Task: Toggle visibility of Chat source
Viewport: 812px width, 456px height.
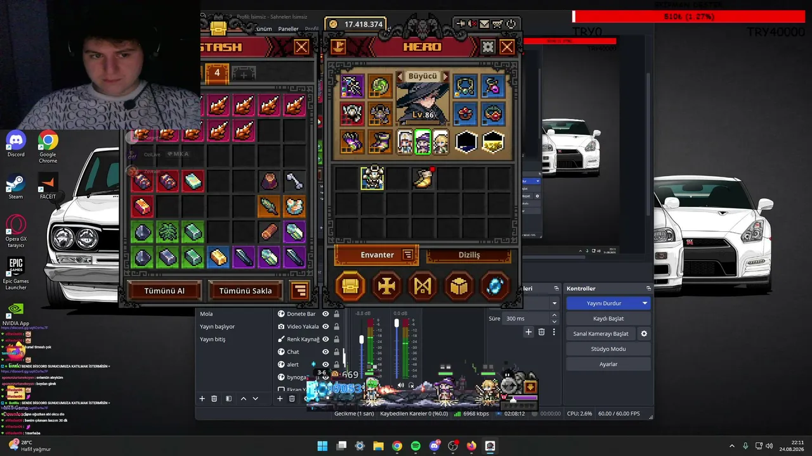Action: tap(325, 351)
